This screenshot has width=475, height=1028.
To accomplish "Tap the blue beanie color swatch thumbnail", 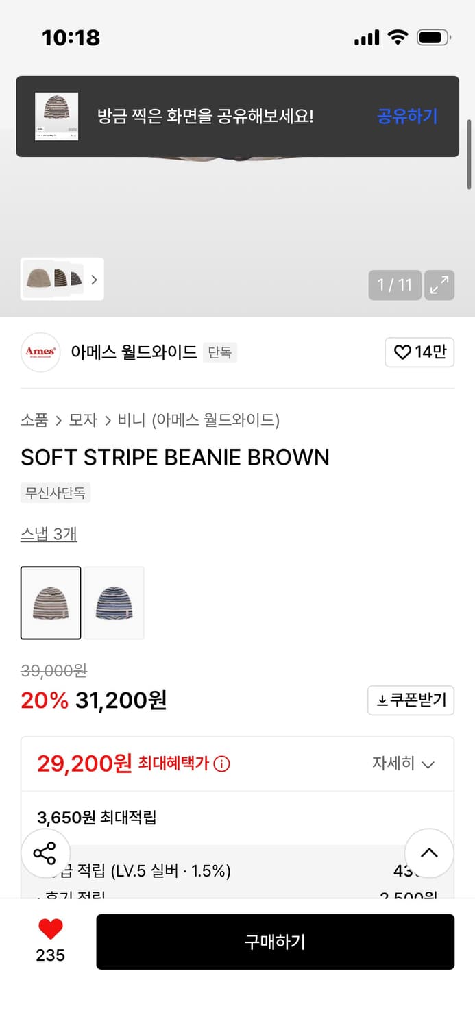I will [114, 603].
